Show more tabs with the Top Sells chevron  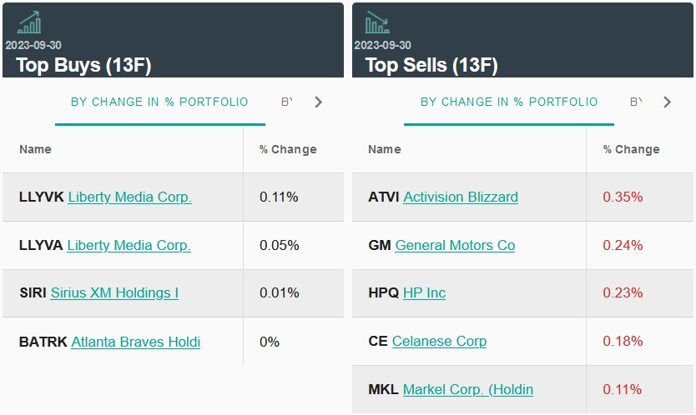(x=667, y=102)
